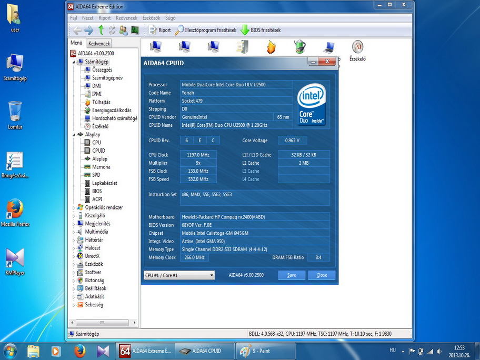Image resolution: width=480 pixels, height=360 pixels.
Task: Select IPMI in the tree
Action: 97,94
